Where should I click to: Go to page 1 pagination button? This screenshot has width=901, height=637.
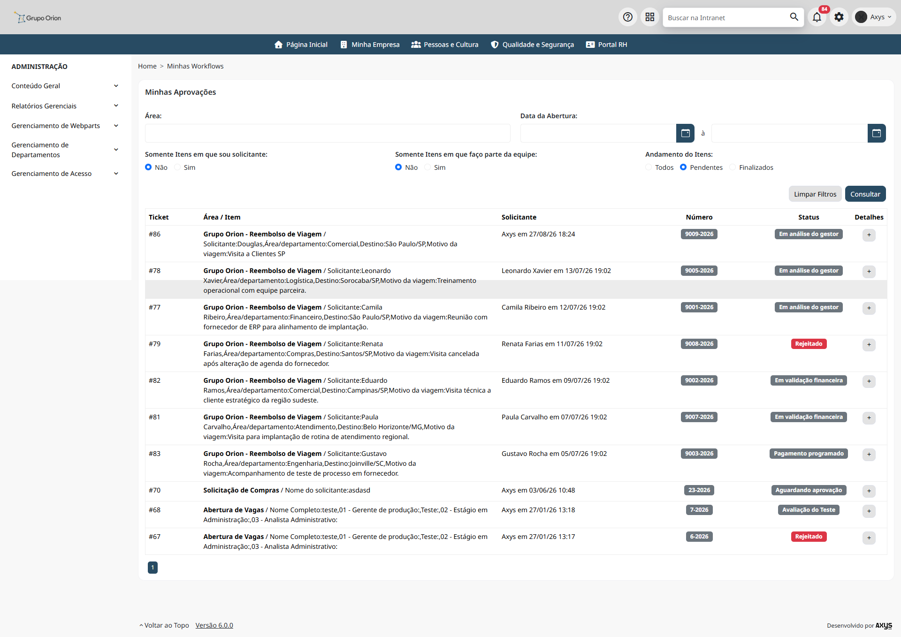click(x=153, y=568)
